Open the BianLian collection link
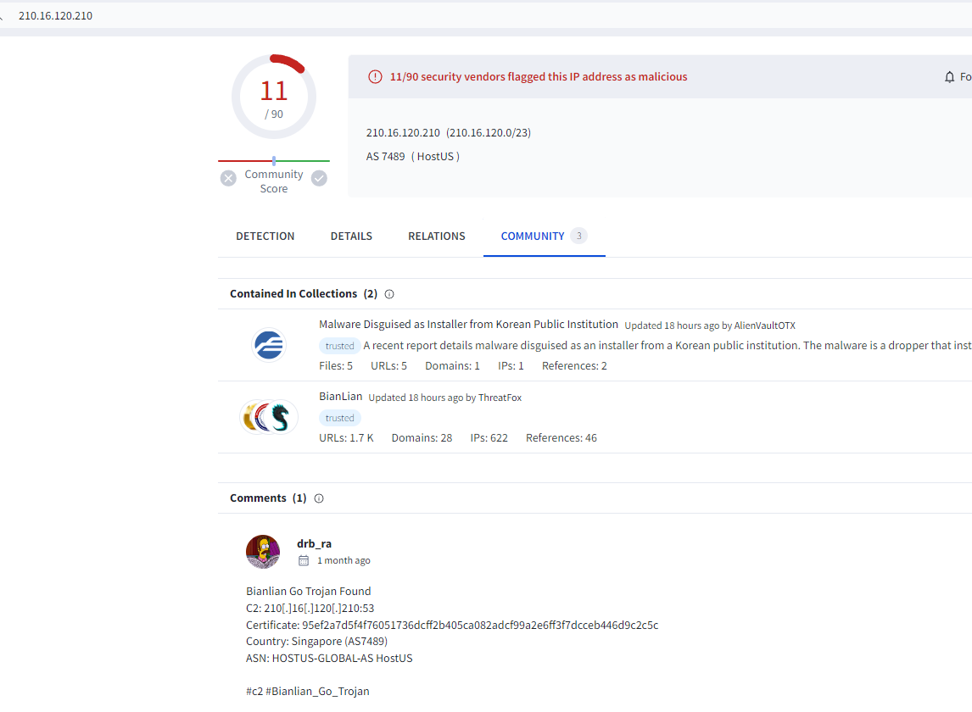This screenshot has width=972, height=712. pyautogui.click(x=340, y=397)
